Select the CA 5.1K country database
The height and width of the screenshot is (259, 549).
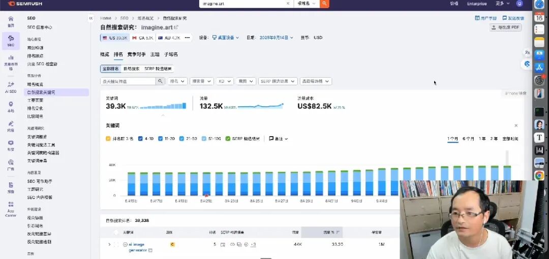pyautogui.click(x=142, y=38)
